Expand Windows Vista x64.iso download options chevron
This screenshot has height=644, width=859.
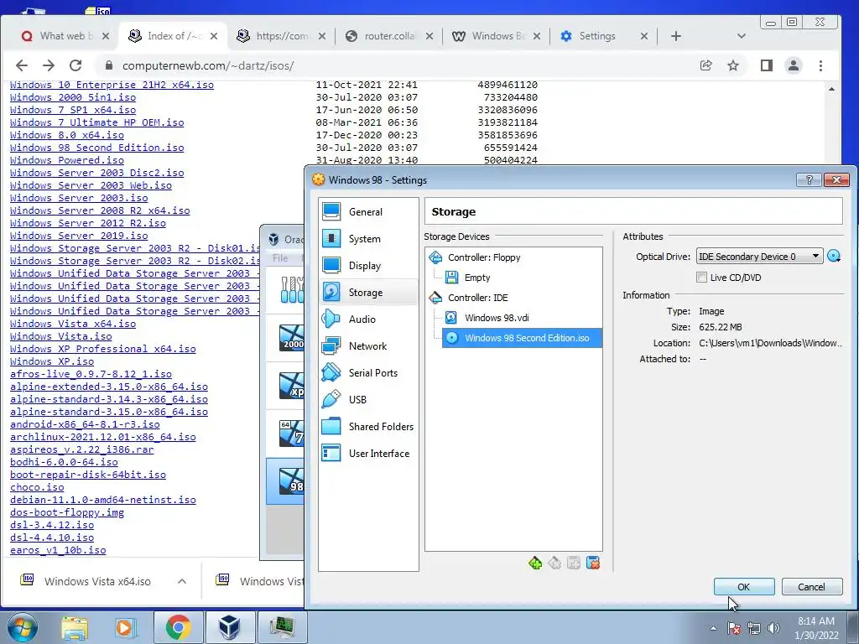click(182, 581)
